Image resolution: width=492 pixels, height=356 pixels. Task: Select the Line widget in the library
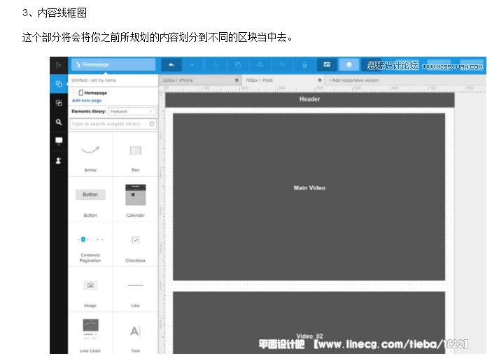[136, 290]
